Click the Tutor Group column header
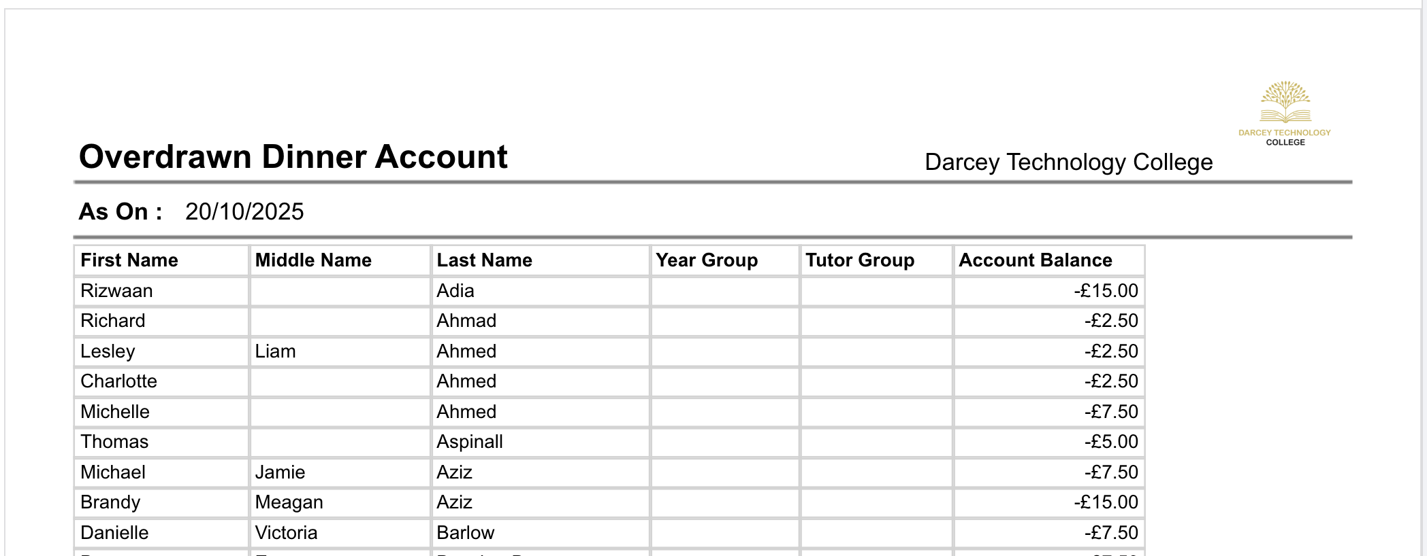 860,260
